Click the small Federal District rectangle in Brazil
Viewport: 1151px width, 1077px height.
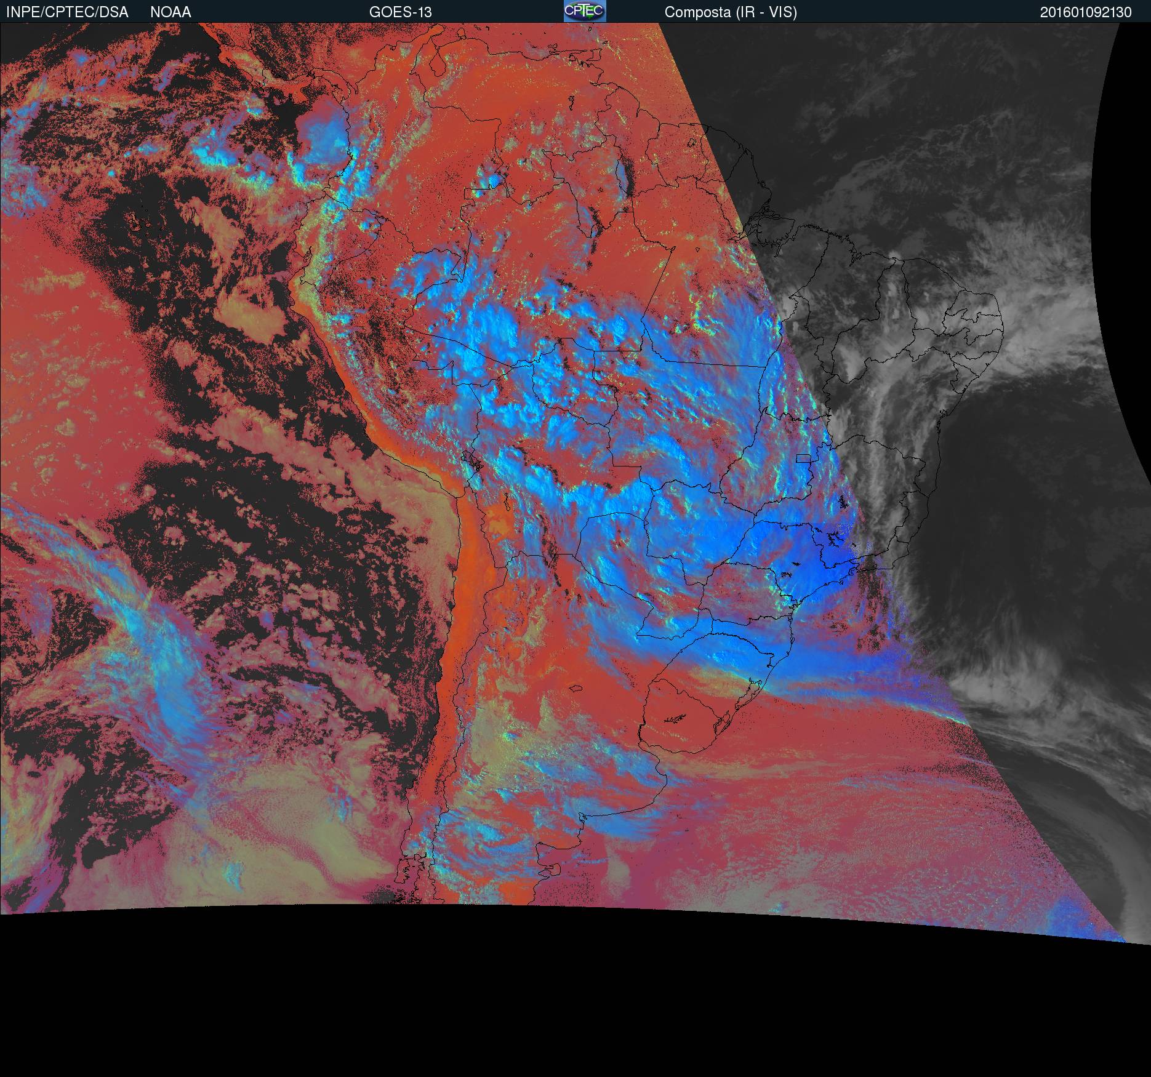pos(803,458)
